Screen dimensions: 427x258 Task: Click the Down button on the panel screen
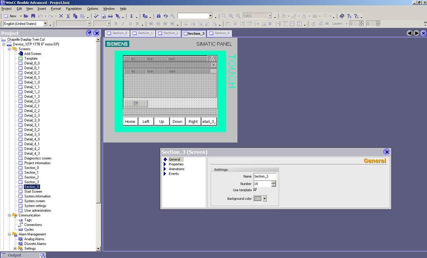click(177, 121)
